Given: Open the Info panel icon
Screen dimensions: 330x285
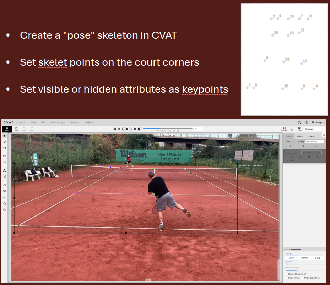Looking at the screenshot, I should (292, 128).
